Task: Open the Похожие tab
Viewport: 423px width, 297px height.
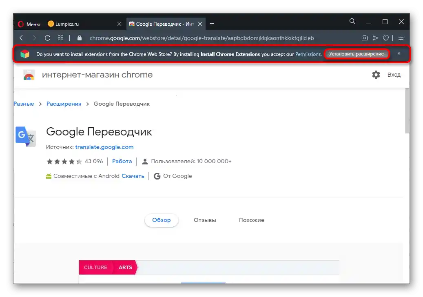Action: [251, 220]
